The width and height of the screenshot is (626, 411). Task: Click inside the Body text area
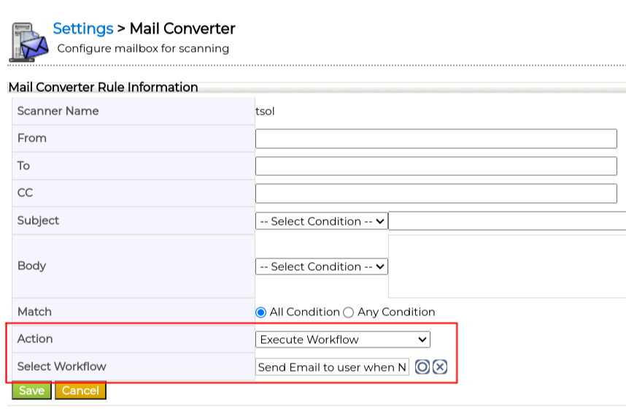click(507, 266)
